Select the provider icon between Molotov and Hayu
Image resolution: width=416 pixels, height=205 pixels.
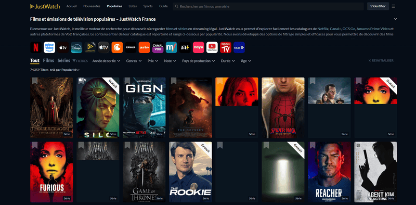pos(185,47)
